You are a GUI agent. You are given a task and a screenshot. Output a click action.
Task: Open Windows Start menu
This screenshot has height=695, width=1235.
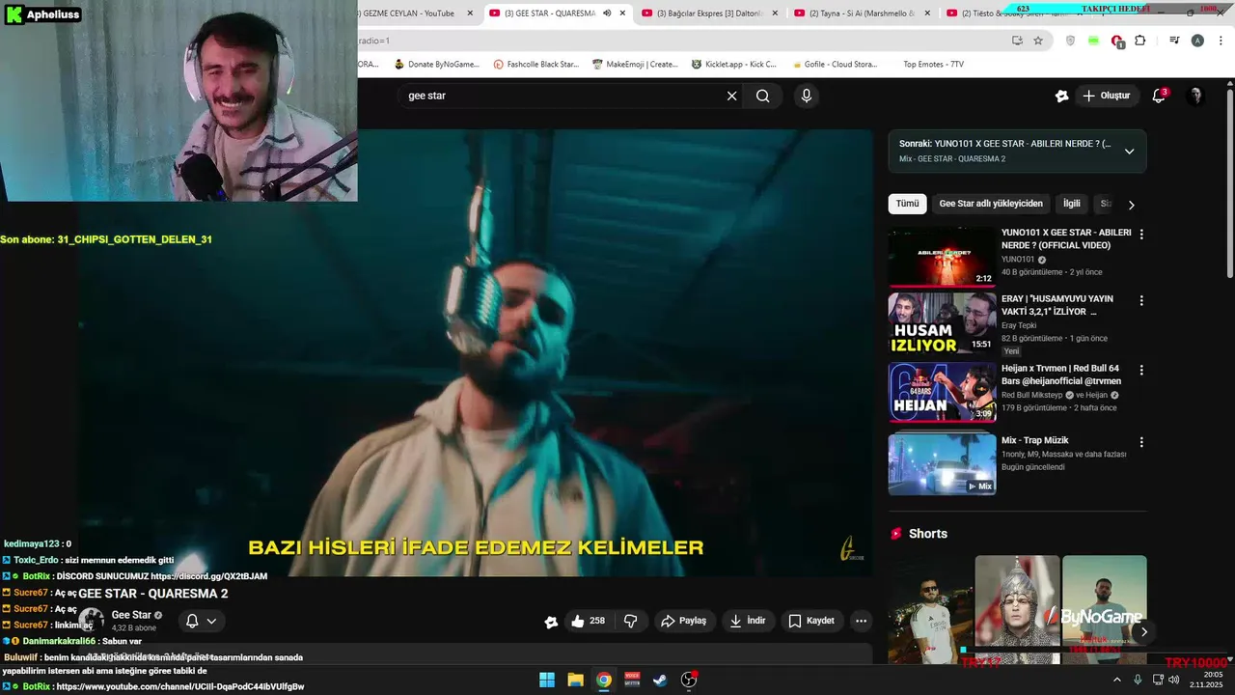click(547, 680)
